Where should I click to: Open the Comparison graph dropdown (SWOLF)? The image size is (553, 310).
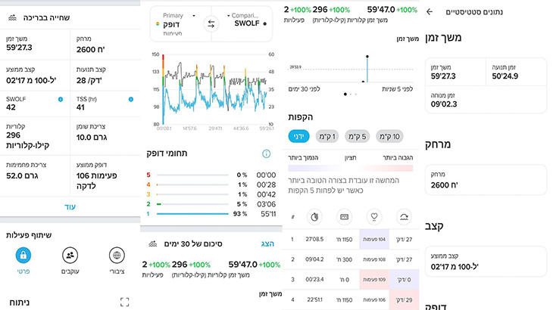(246, 21)
